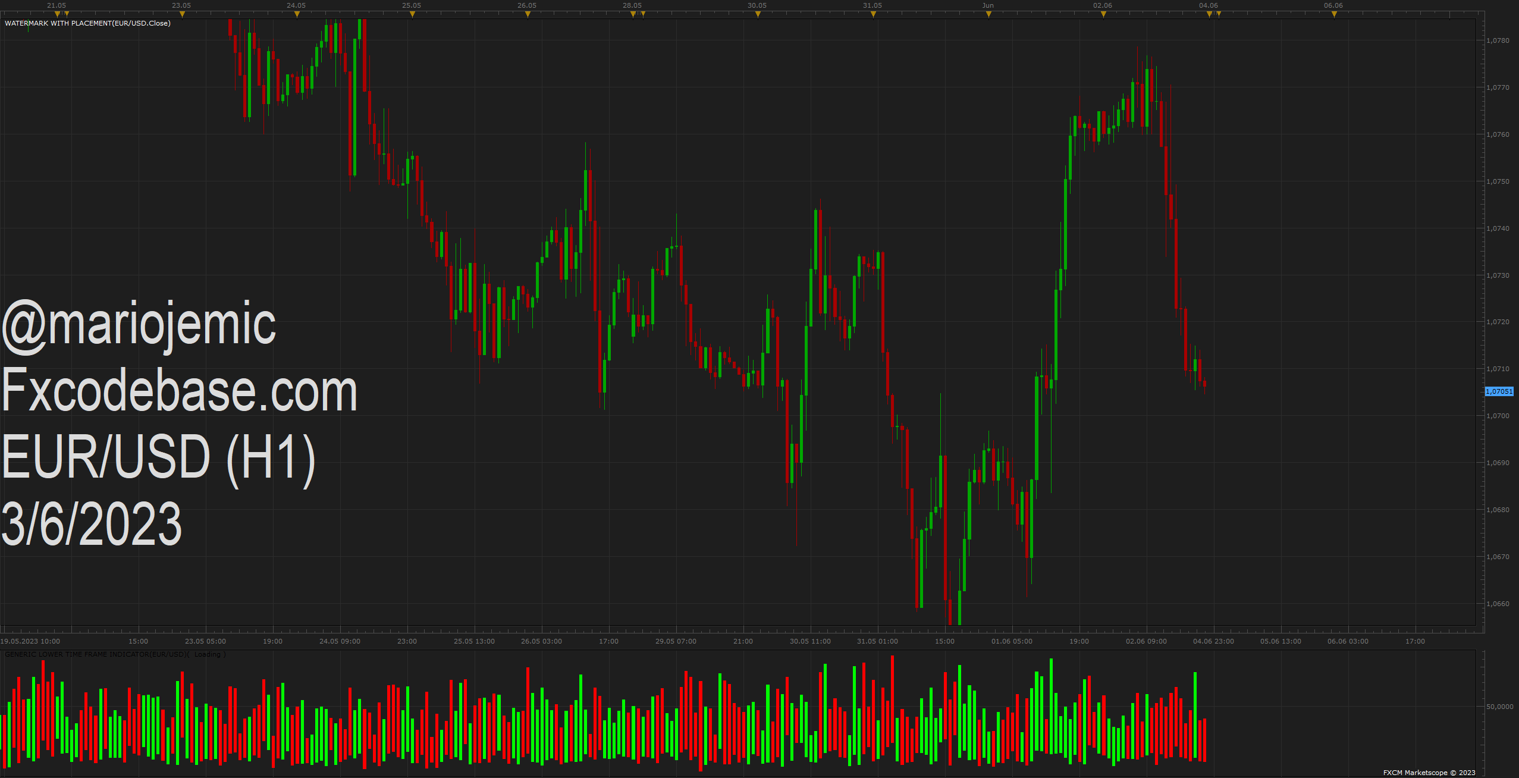Click the 1,0700 price axis label
Screen dimensions: 1519x778
(x=1498, y=416)
